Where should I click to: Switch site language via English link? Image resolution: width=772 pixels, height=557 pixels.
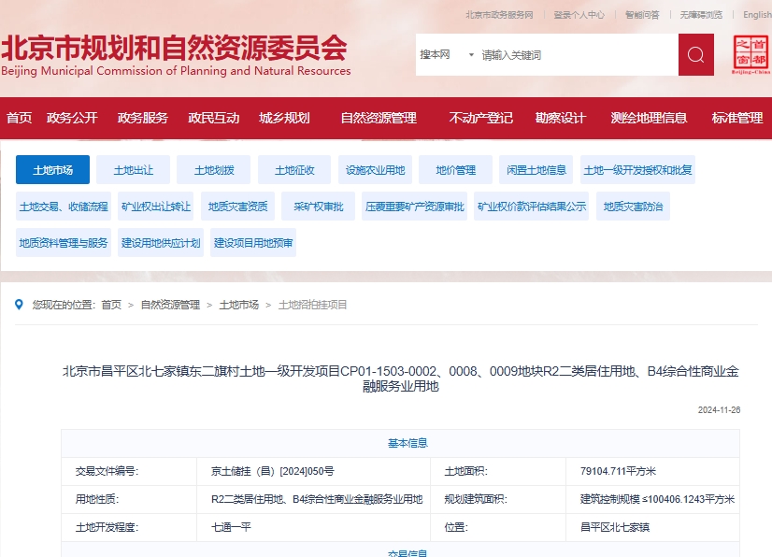[x=757, y=15]
